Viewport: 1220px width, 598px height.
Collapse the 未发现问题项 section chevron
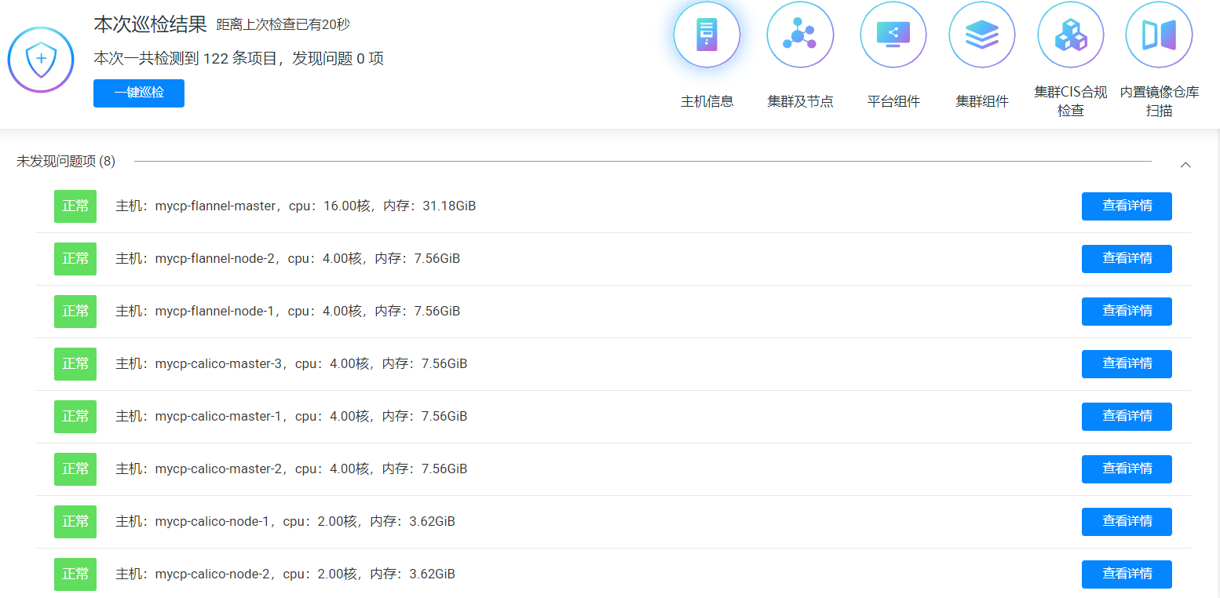click(x=1185, y=165)
